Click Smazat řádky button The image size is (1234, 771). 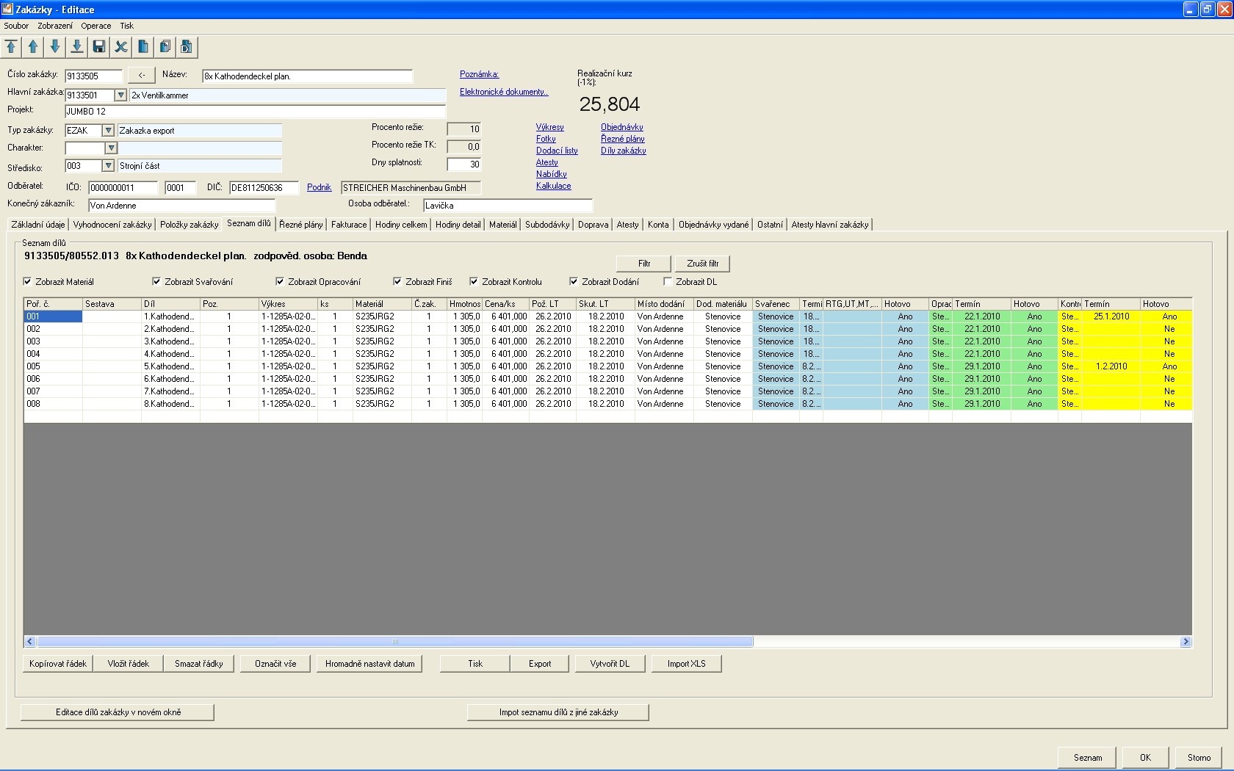199,664
